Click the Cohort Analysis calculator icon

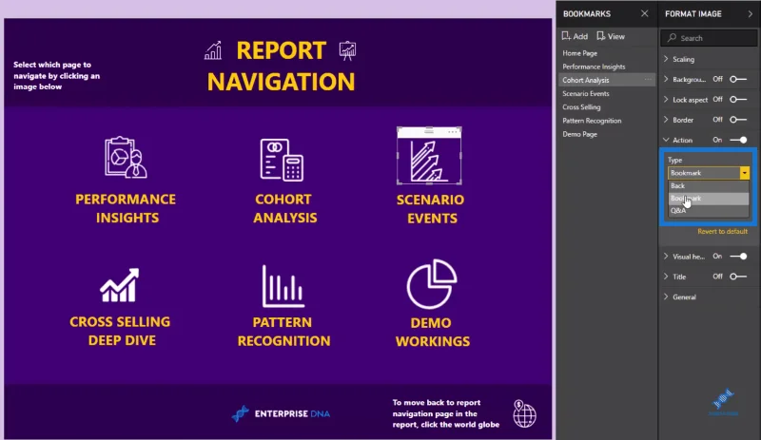click(x=282, y=160)
